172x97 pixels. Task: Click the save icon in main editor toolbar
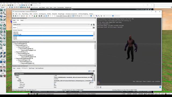(x=8, y=5)
